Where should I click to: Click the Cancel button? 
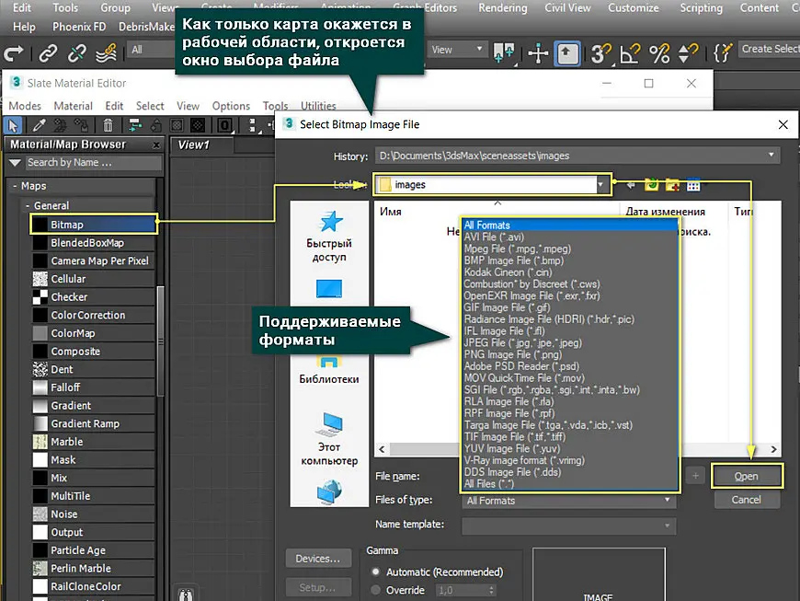[747, 500]
